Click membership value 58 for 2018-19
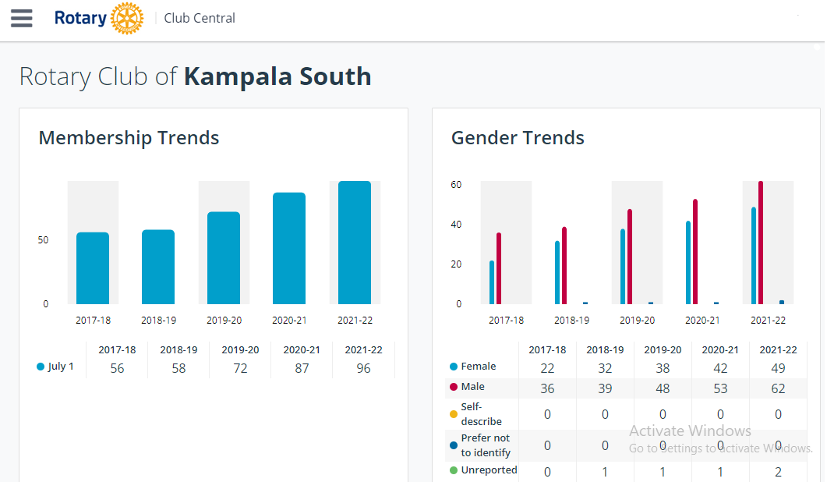The image size is (827, 482). click(178, 368)
